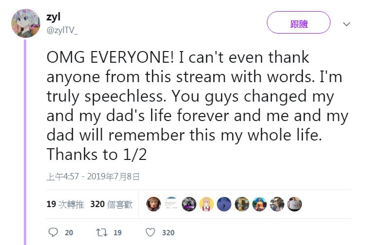Click the white text-card liker avatar
The height and width of the screenshot is (245, 367).
click(172, 204)
